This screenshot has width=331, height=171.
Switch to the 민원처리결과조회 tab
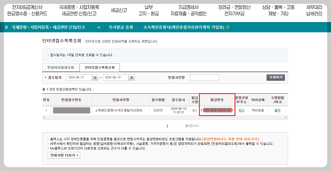click(x=61, y=67)
